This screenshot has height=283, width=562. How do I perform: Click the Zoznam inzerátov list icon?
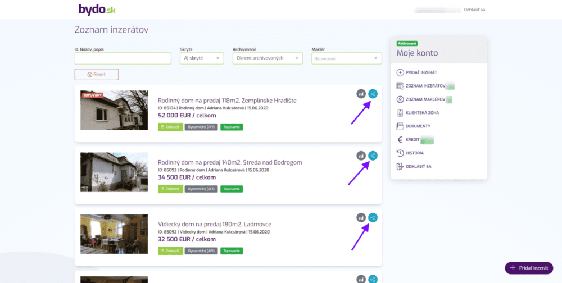(400, 86)
